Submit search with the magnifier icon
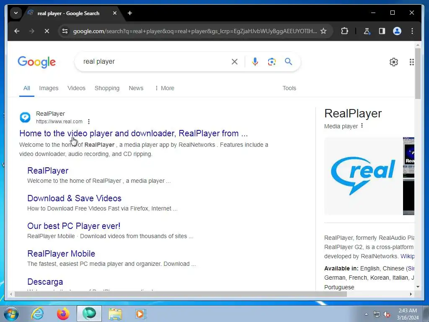429x322 pixels. [288, 61]
